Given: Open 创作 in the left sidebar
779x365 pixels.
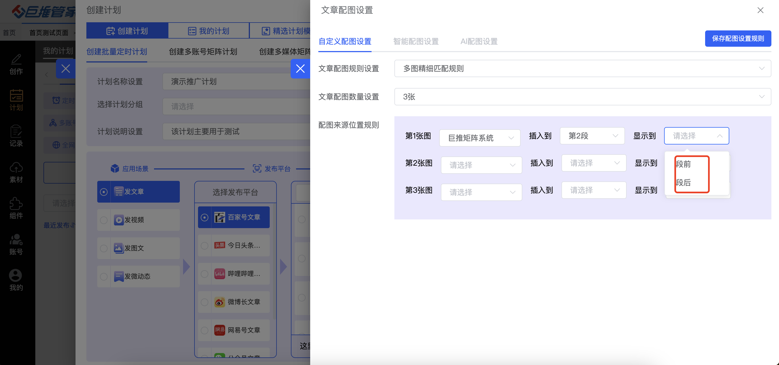Looking at the screenshot, I should coord(16,64).
